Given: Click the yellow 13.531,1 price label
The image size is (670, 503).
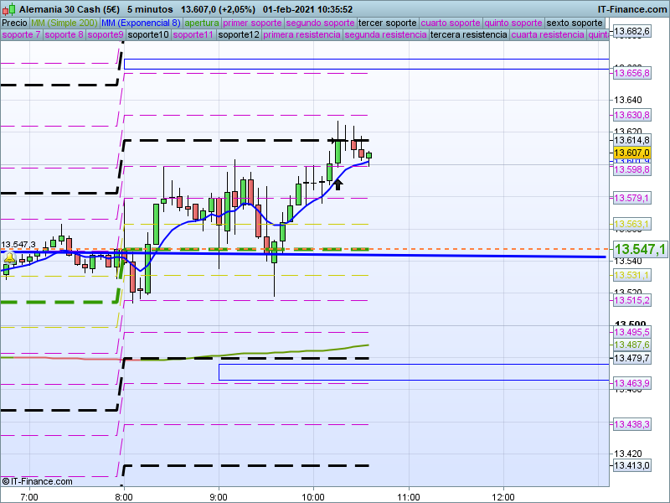Looking at the screenshot, I should click(x=631, y=275).
